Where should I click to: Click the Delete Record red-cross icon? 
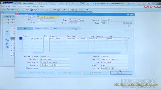click(58, 10)
